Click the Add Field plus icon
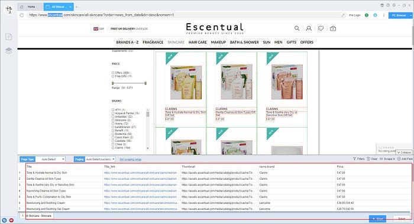The width and height of the screenshot is (414, 224). click(399, 159)
